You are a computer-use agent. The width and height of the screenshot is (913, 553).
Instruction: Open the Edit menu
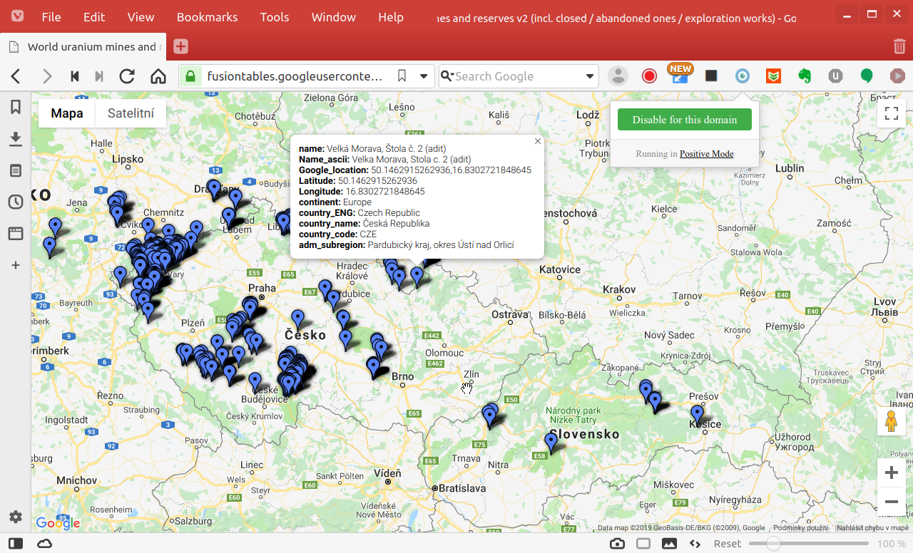(x=94, y=17)
